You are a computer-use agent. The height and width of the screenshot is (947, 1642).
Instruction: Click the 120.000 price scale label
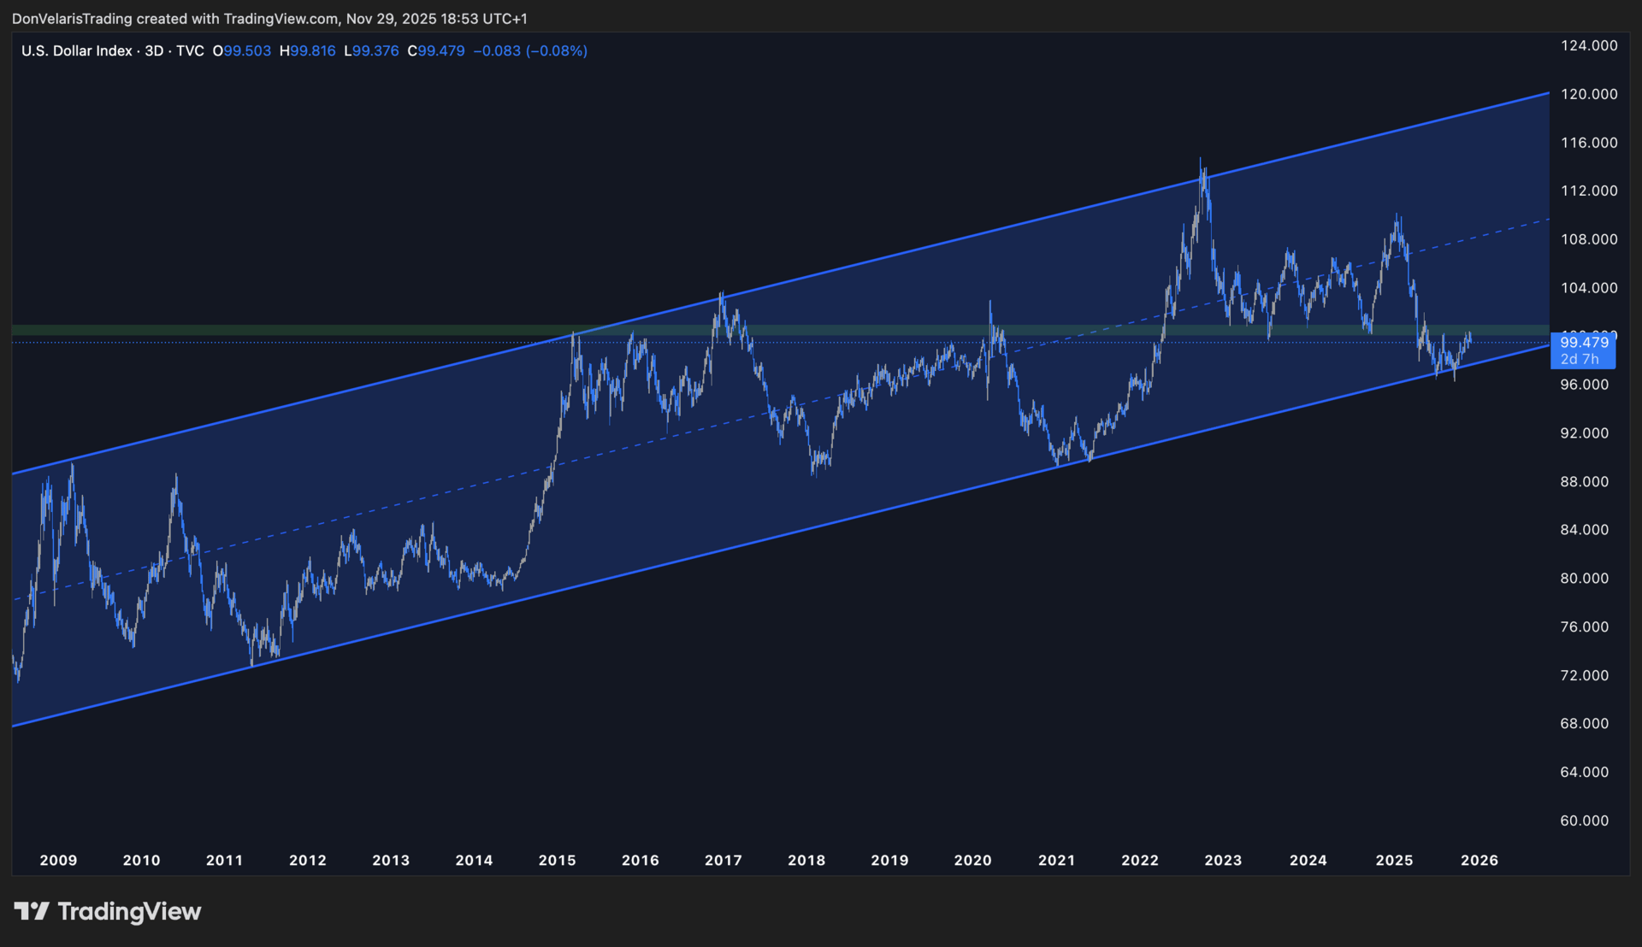pyautogui.click(x=1589, y=94)
